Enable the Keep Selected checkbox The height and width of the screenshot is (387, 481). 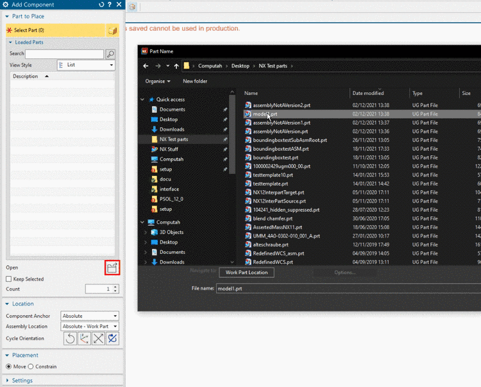tap(9, 279)
